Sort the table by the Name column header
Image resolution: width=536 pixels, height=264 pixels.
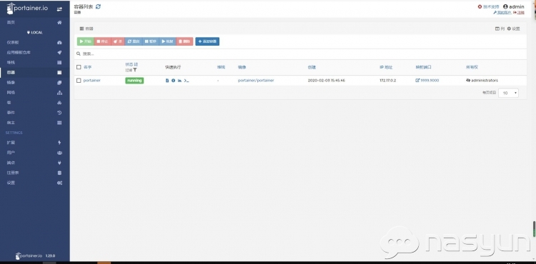coord(87,67)
